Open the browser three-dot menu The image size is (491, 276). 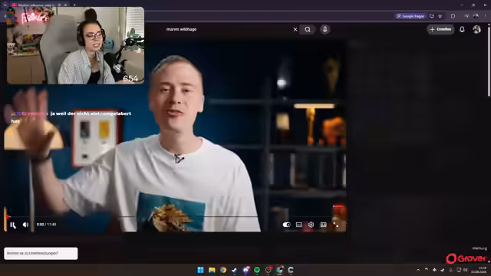coord(486,16)
